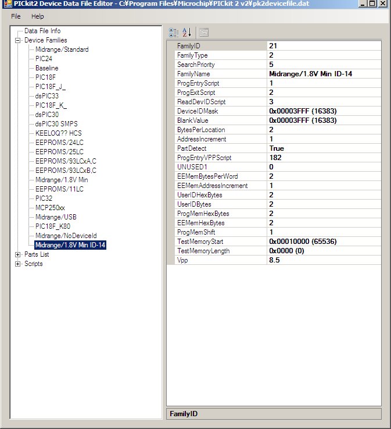Edit the FamilyType value field
391x429 pixels.
[x=324, y=55]
